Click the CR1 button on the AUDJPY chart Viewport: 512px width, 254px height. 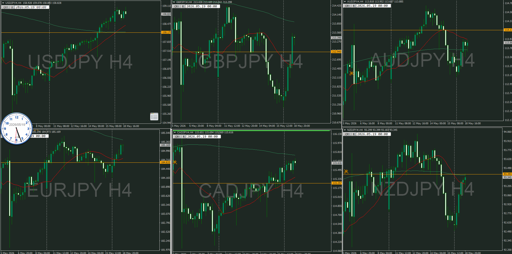347,6
